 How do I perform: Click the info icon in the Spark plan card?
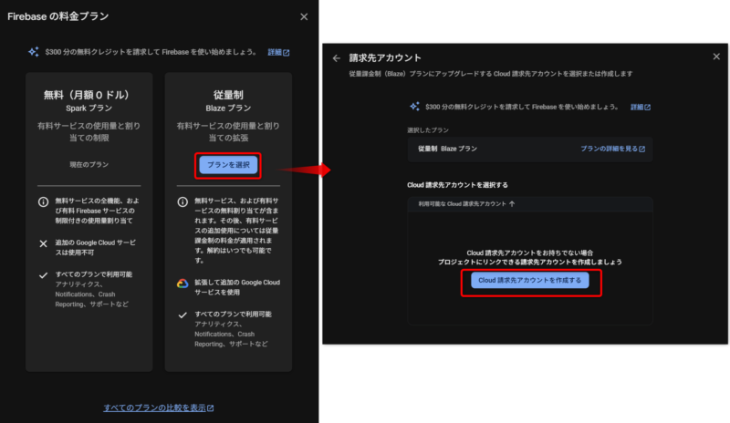(x=43, y=202)
